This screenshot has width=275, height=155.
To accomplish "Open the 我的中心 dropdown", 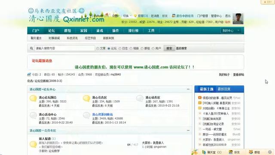I will 231,31.
